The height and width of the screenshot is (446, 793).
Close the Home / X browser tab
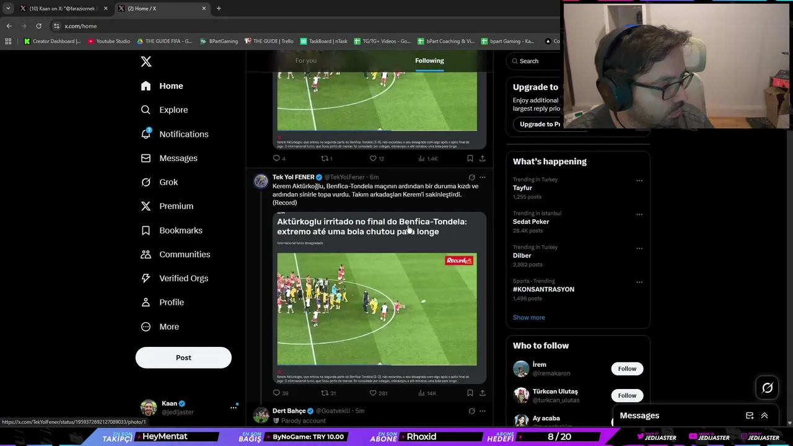[204, 8]
